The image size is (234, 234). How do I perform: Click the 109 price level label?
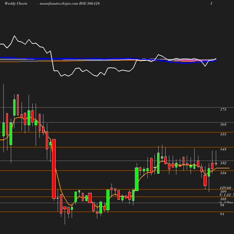[223, 191]
